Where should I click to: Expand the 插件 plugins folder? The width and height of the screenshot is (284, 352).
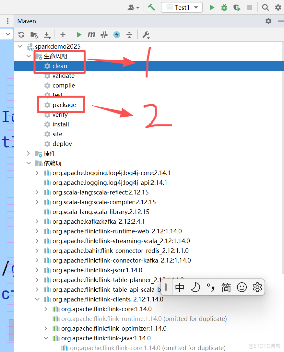[29, 153]
